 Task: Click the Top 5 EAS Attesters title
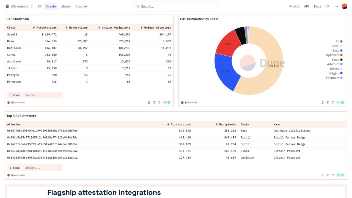21,116
